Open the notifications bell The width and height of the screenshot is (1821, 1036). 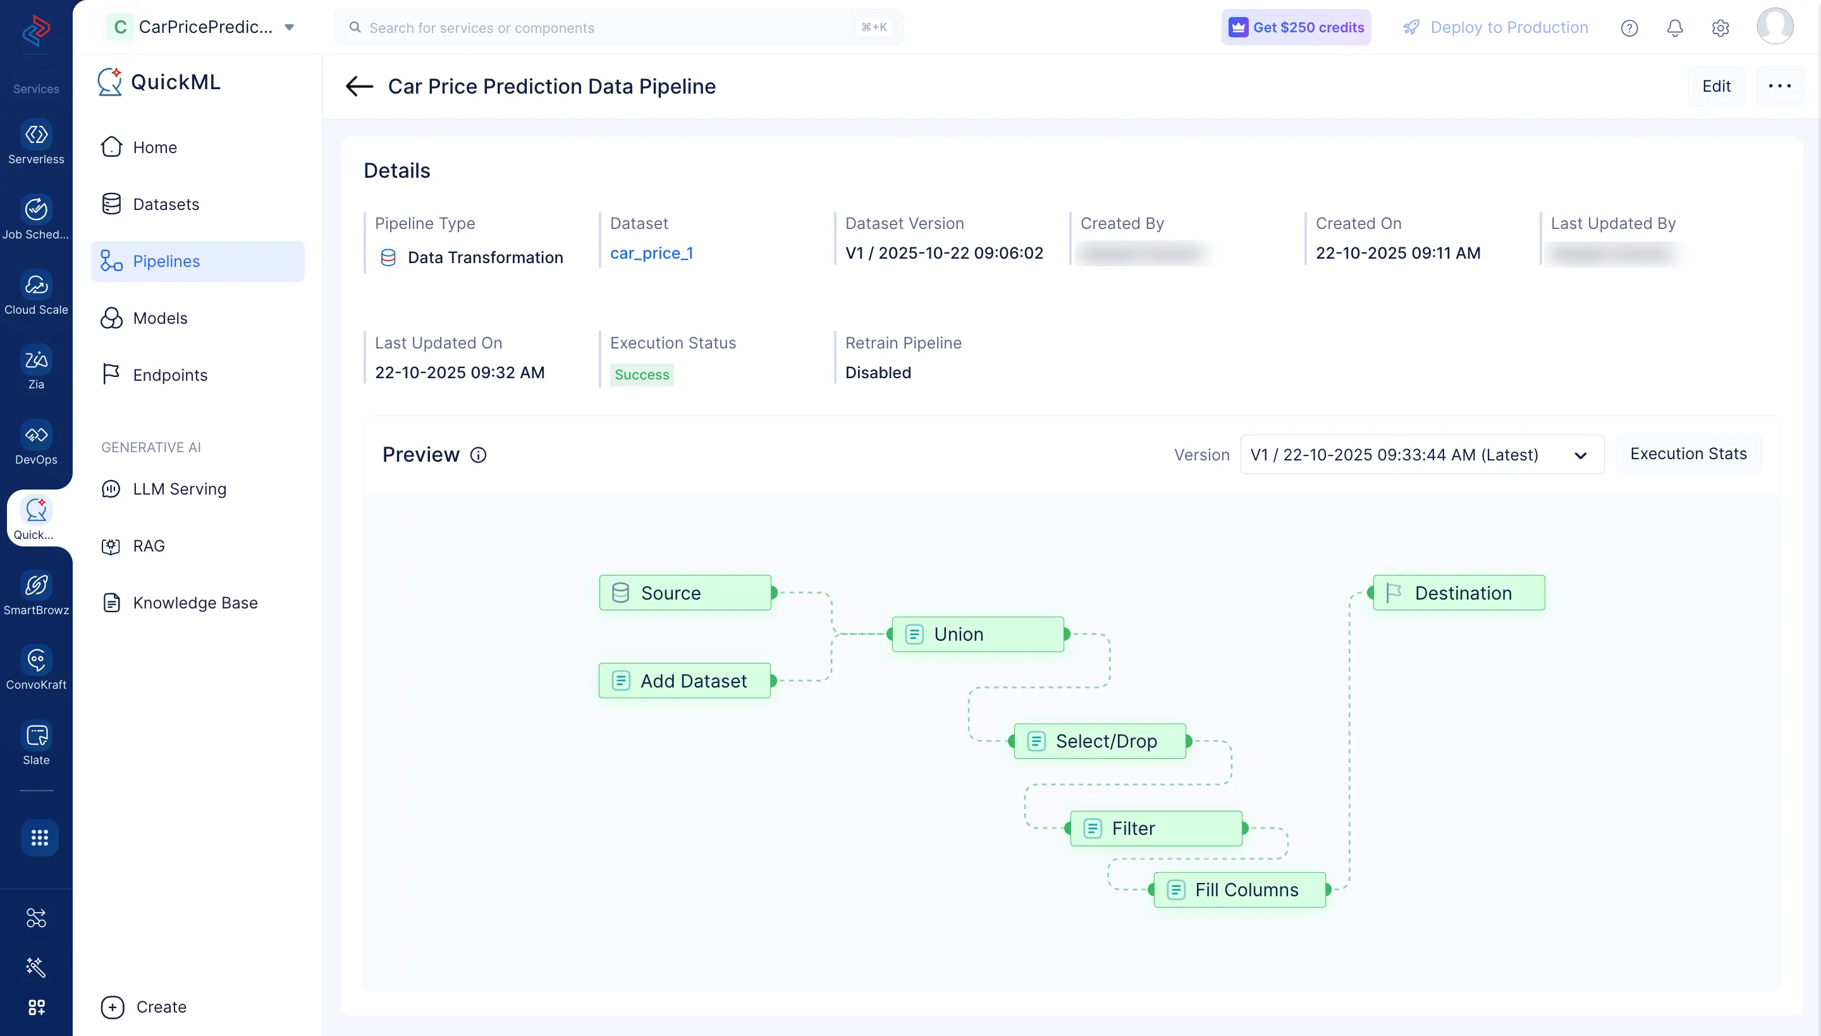[x=1675, y=28]
